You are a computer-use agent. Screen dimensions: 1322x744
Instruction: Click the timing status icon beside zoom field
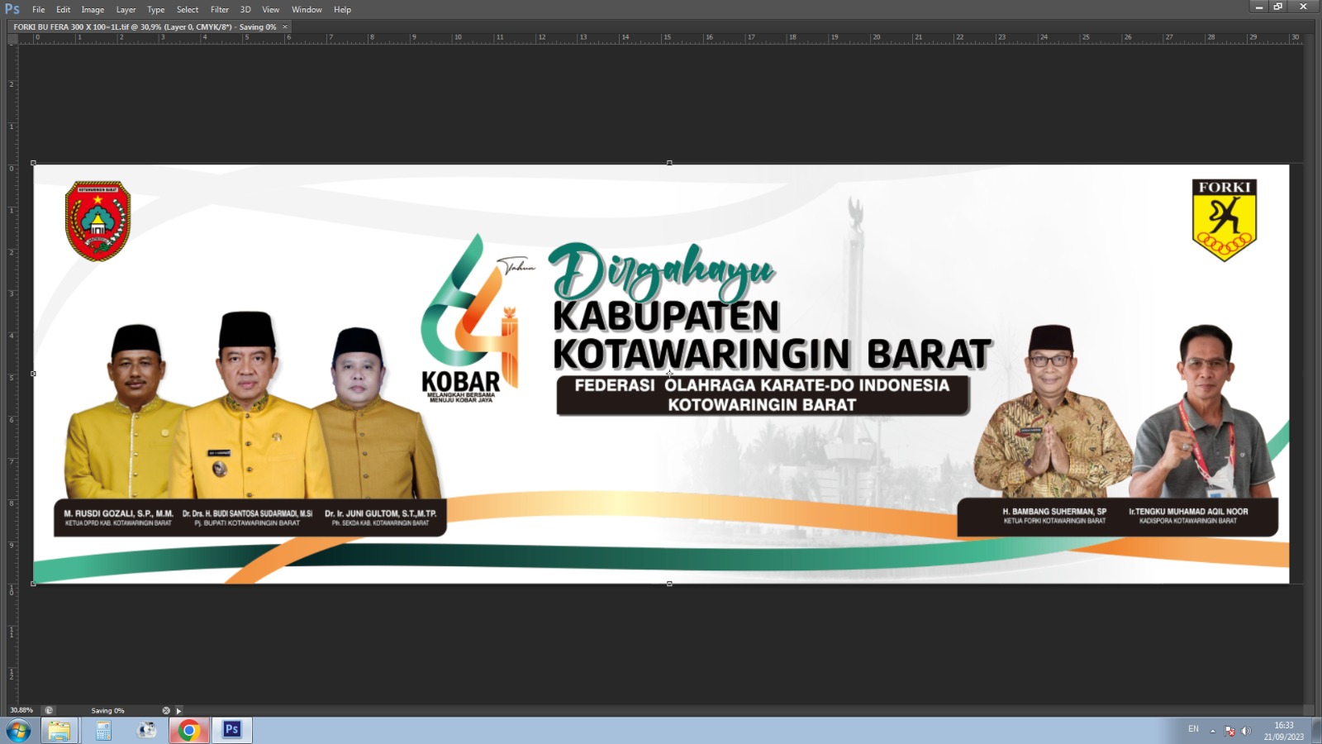click(x=49, y=710)
